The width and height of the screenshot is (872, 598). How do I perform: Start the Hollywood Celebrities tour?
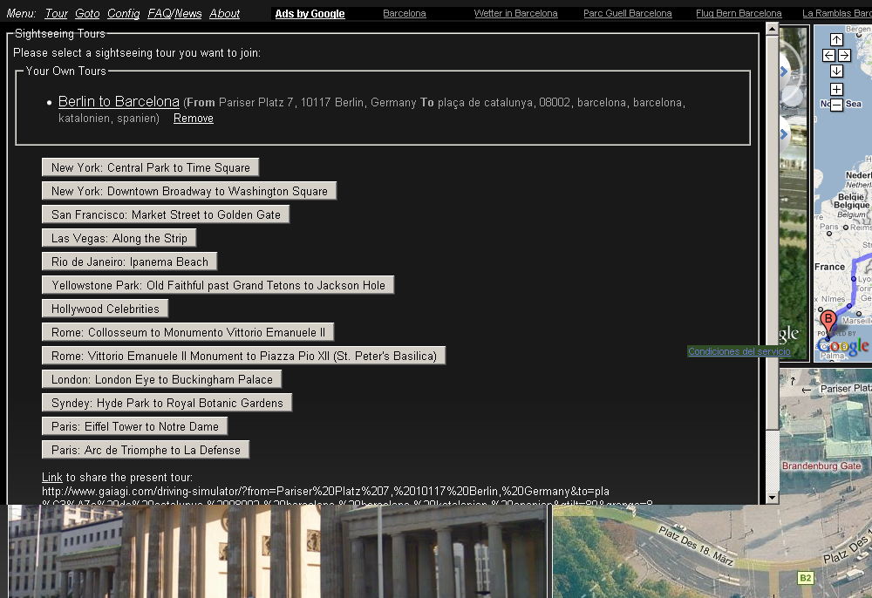(x=106, y=309)
